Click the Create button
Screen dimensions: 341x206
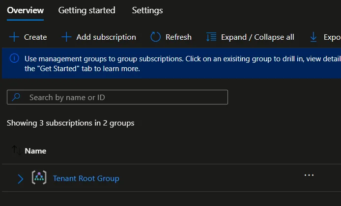[x=28, y=37]
